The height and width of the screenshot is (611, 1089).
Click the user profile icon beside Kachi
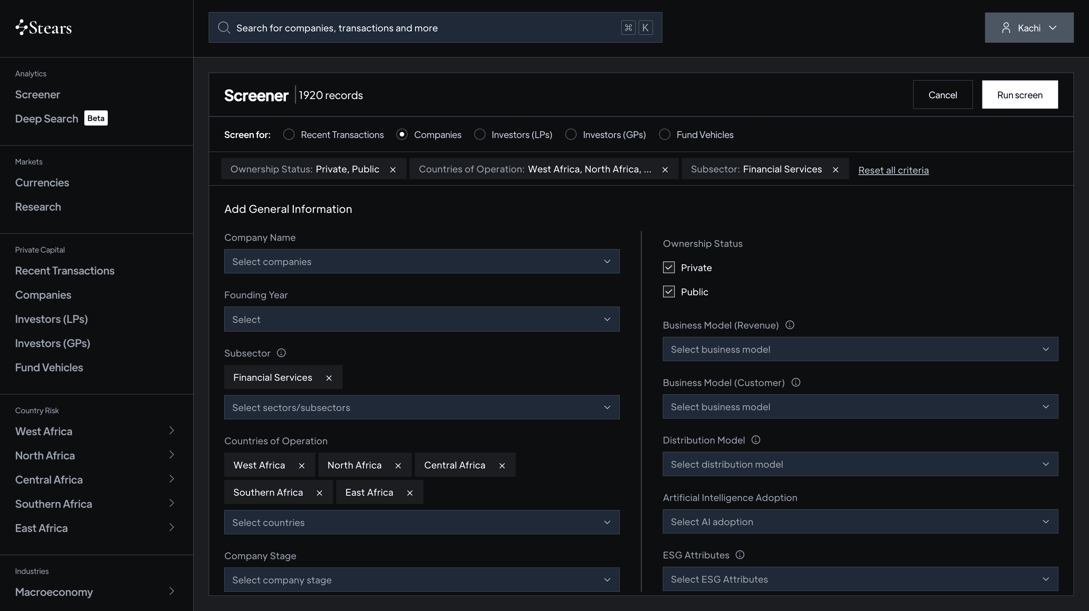tap(1006, 28)
